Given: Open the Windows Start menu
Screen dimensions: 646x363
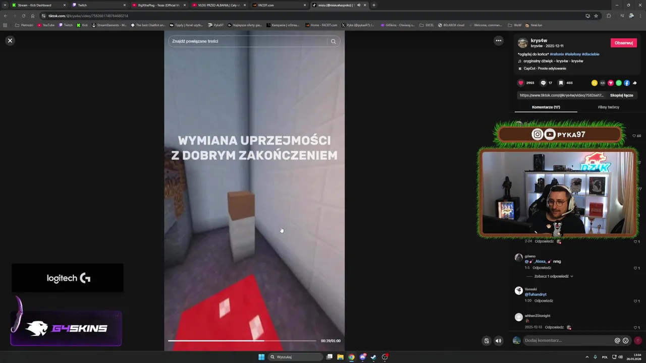Looking at the screenshot, I should (x=261, y=357).
